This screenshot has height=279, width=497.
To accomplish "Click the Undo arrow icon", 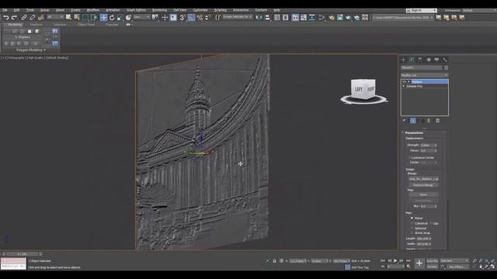I will [6, 18].
